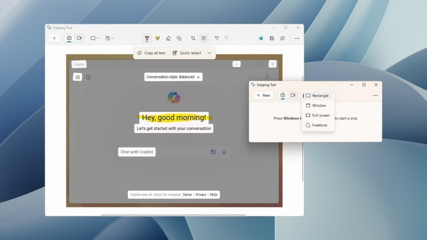Select Snip camera mode in large Snipping Tool

[x=69, y=38]
